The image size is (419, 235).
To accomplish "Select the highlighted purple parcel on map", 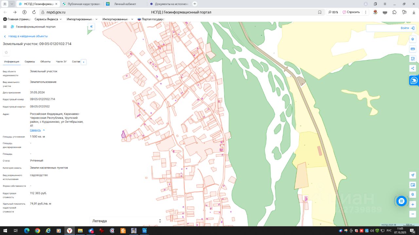I will point(123,134).
